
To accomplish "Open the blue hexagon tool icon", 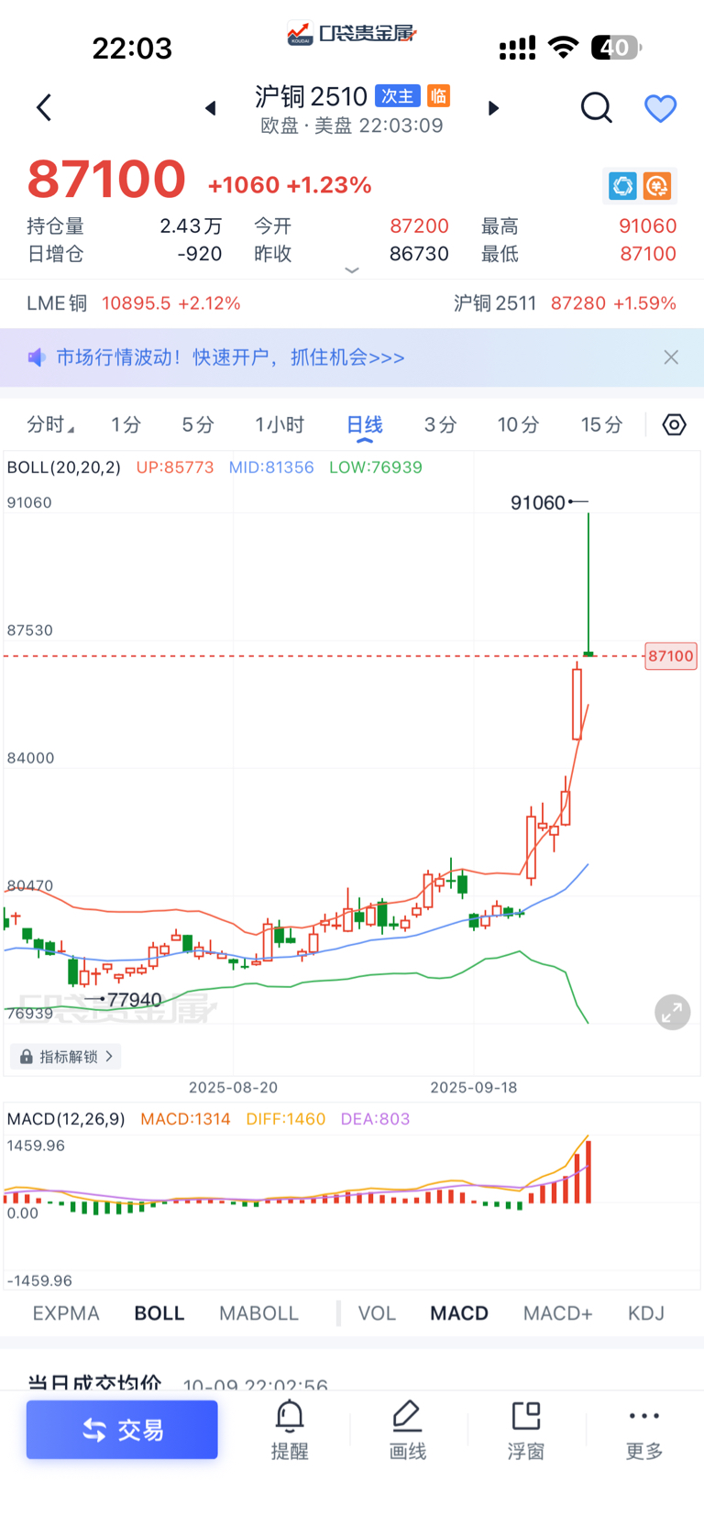I will 623,186.
